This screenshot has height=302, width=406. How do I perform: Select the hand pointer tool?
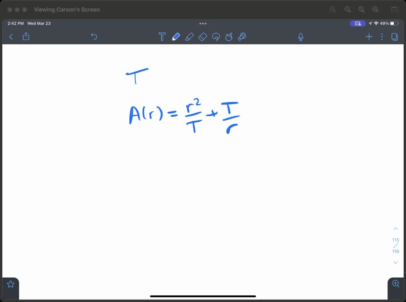(x=229, y=36)
